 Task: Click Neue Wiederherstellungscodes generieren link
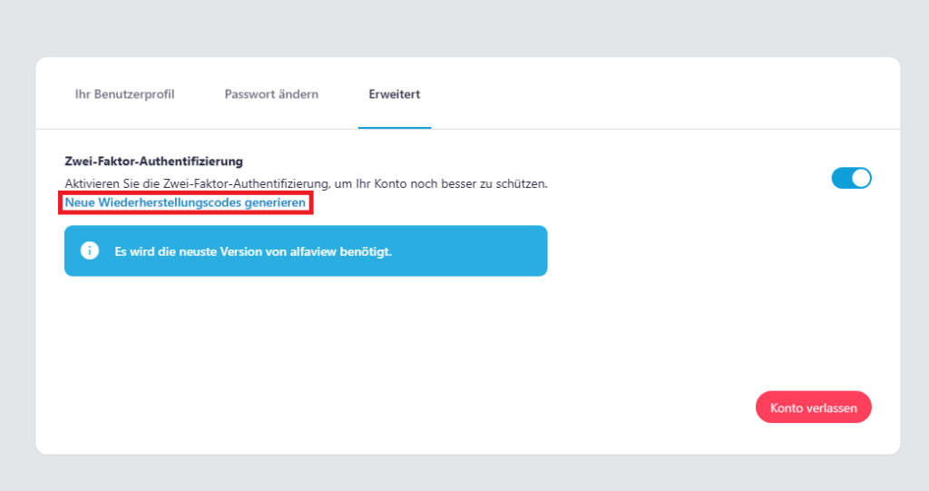click(185, 203)
